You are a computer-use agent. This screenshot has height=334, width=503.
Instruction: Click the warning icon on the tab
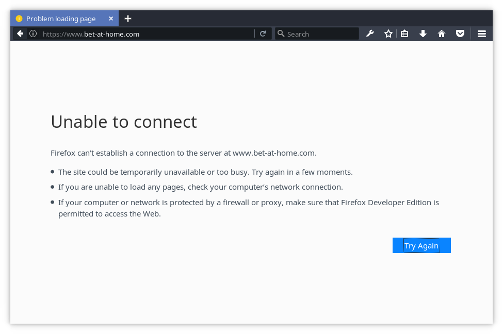pos(19,18)
